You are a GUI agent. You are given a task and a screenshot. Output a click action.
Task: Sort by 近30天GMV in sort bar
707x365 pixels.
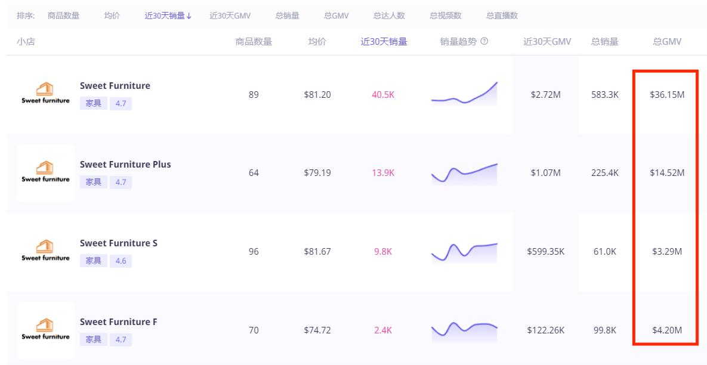230,16
